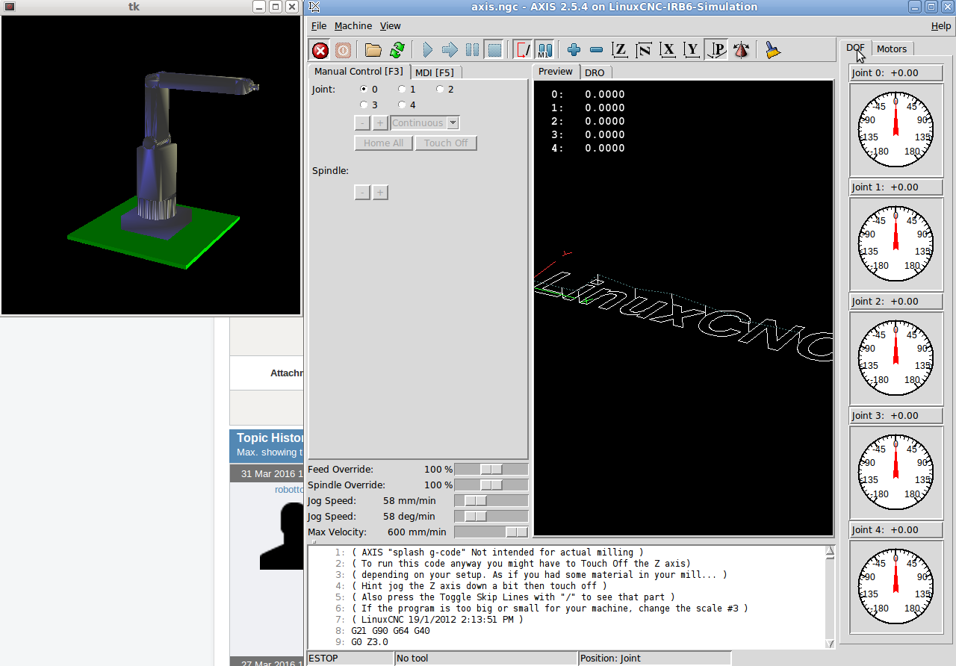The height and width of the screenshot is (666, 956).
Task: Select the DOF tab
Action: pos(855,48)
